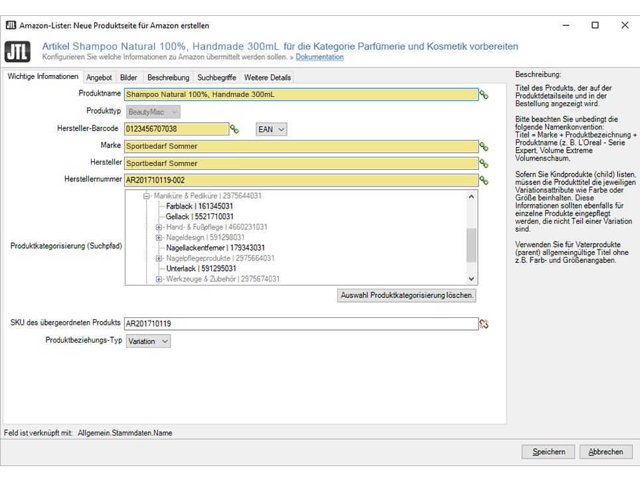Switch to the Angebot tab
The image size is (640, 482).
100,78
